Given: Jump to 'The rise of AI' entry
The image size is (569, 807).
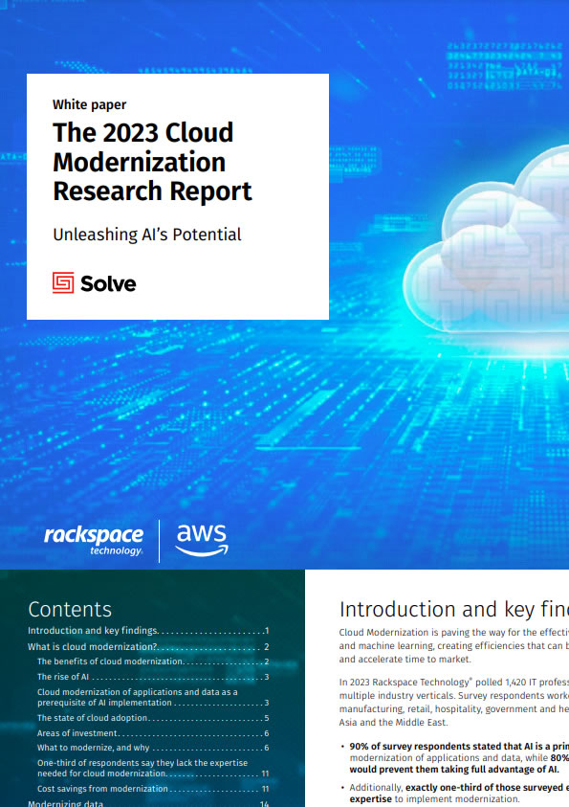Looking at the screenshot, I should [x=153, y=677].
